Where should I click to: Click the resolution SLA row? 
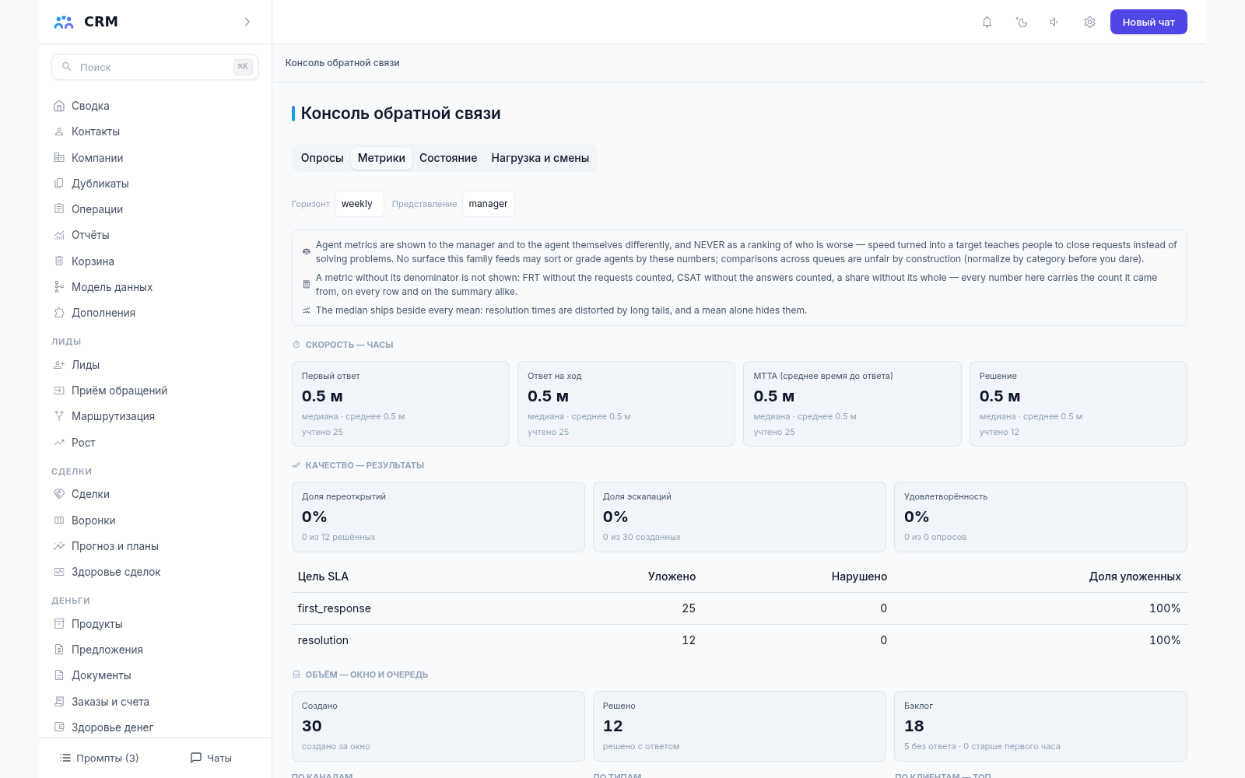click(x=739, y=640)
